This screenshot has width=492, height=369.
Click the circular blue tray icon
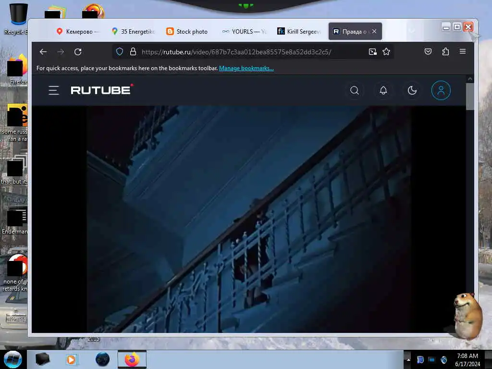pyautogui.click(x=443, y=359)
